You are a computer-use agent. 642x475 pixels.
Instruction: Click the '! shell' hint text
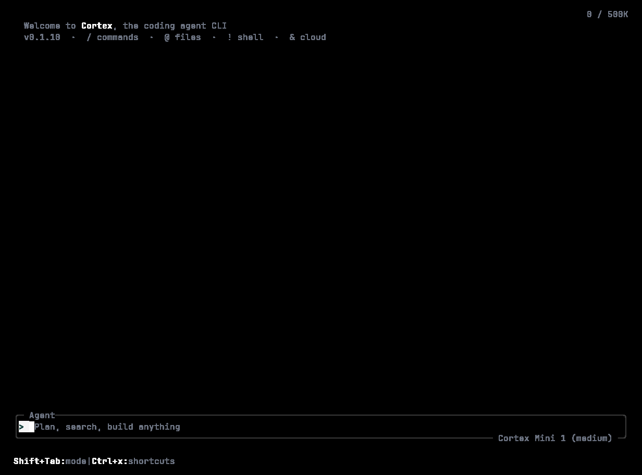(245, 37)
